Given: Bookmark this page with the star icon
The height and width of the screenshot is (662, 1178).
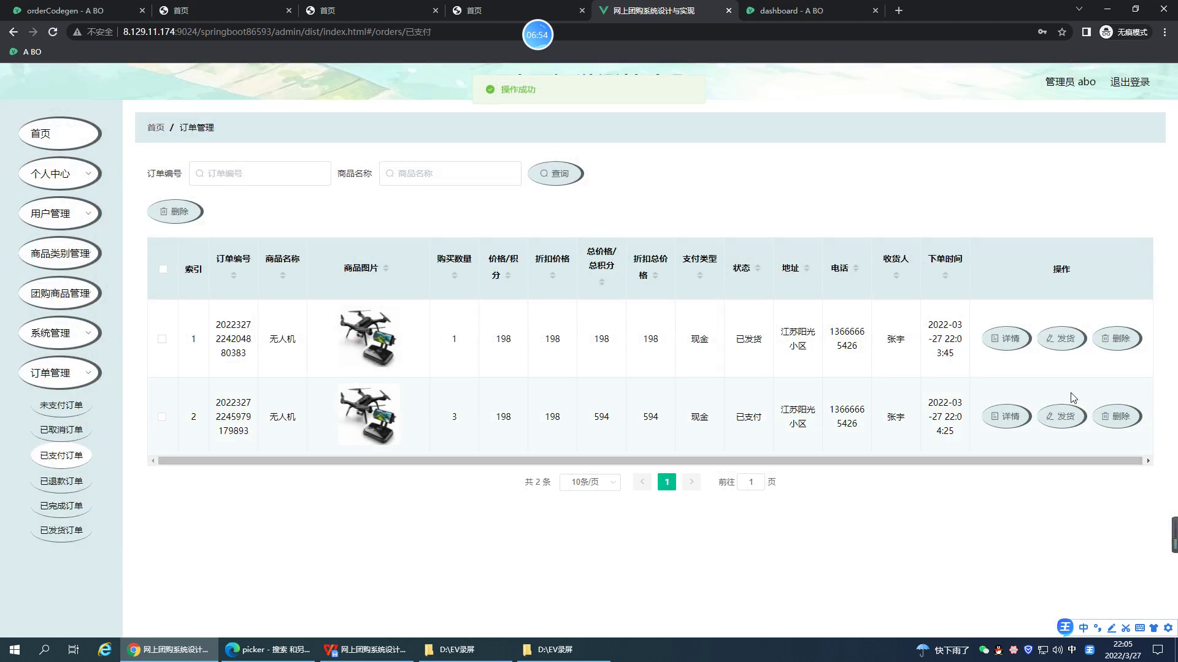Looking at the screenshot, I should coord(1062,32).
